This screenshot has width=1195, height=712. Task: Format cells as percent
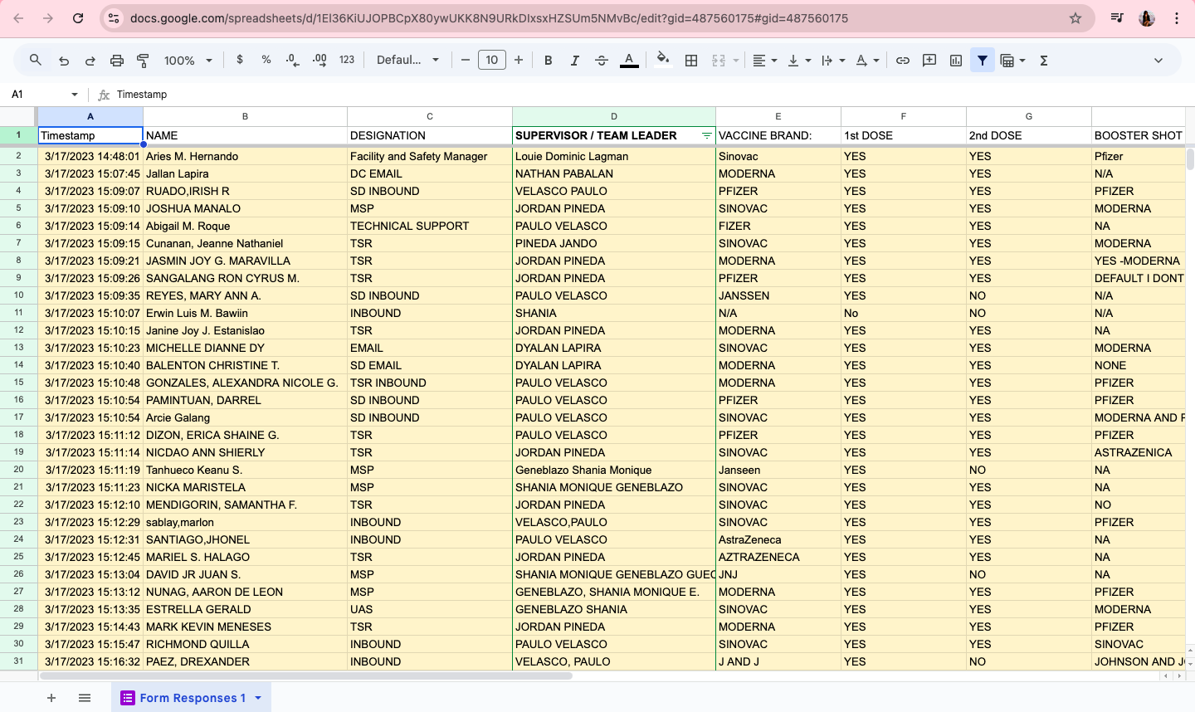tap(266, 60)
